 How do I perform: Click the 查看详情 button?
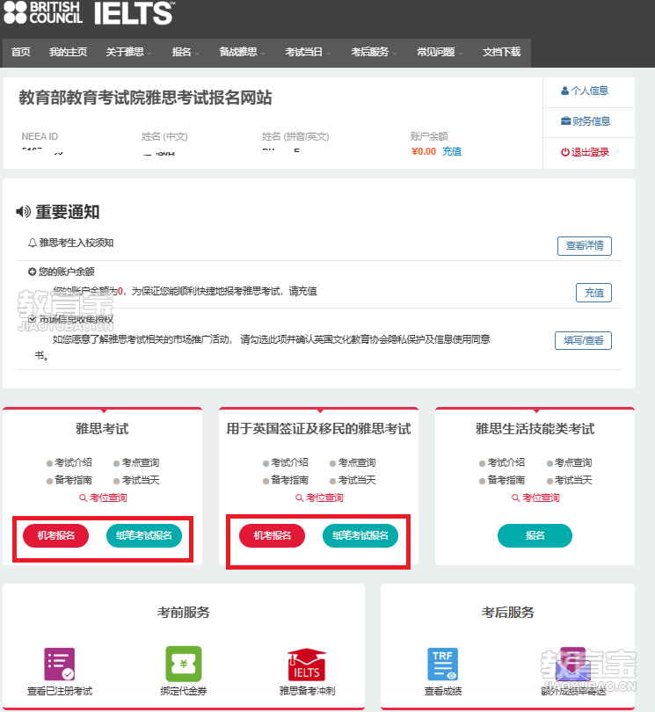coord(585,246)
